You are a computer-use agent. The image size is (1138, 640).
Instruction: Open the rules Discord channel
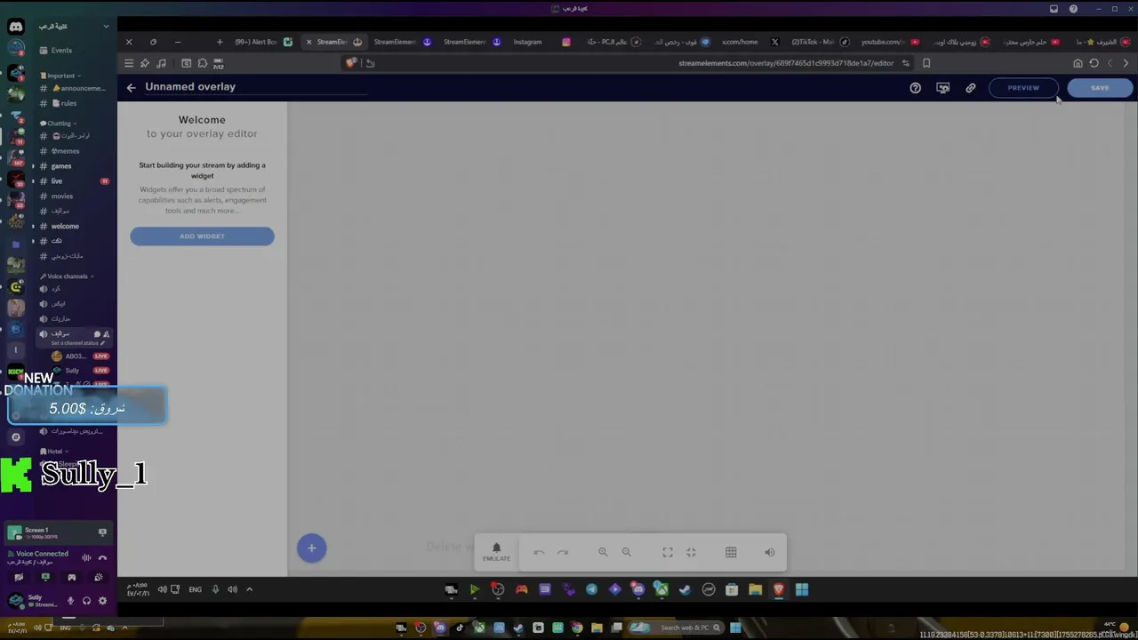point(68,104)
